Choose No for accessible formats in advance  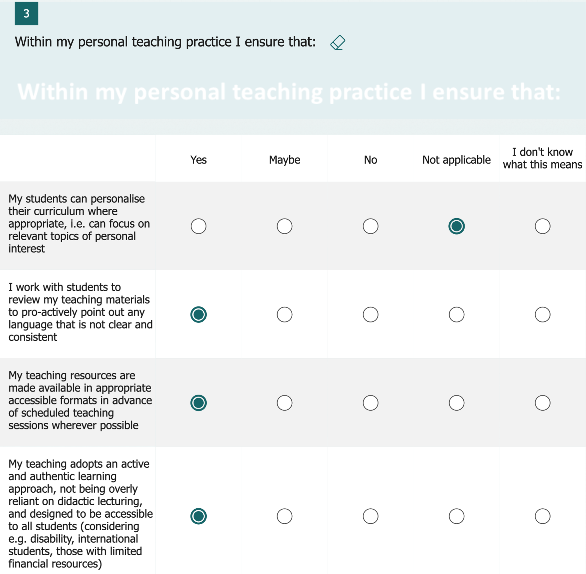pyautogui.click(x=371, y=403)
